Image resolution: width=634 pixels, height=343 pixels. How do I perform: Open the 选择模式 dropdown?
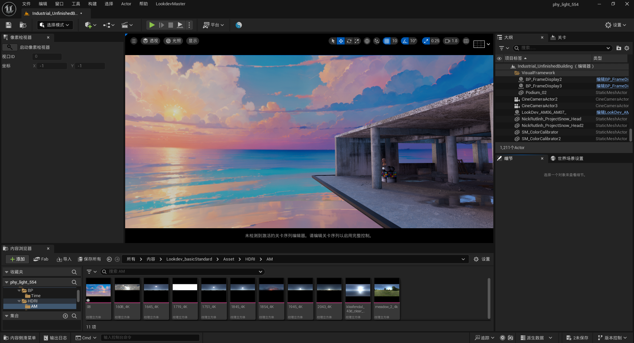point(55,25)
